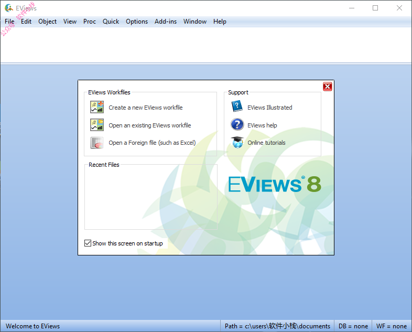Click the Foreign file spreadsheet icon
This screenshot has height=332, width=412.
[x=96, y=143]
